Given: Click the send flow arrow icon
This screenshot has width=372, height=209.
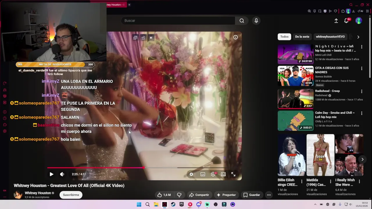Looking at the screenshot, I should pos(330,11).
